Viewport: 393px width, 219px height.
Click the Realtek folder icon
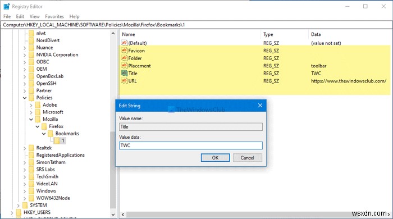[x=31, y=148]
